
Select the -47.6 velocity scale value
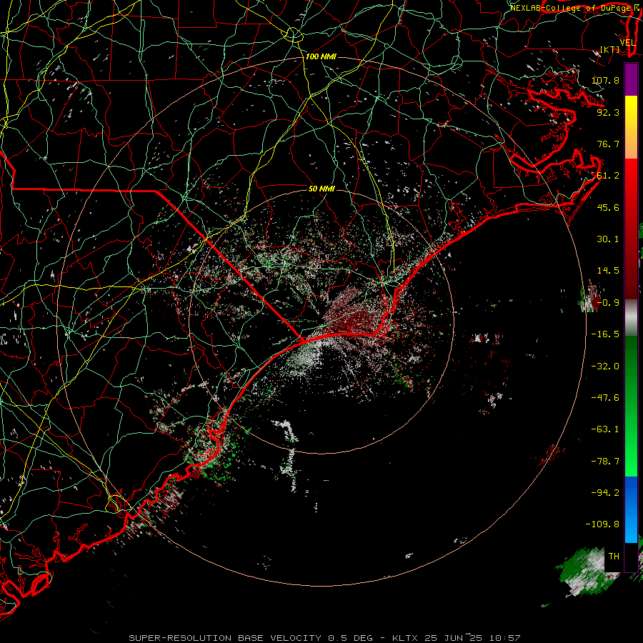pyautogui.click(x=605, y=398)
